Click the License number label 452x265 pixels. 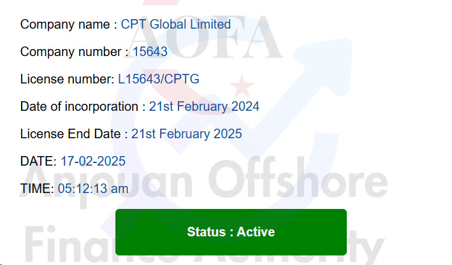[68, 79]
